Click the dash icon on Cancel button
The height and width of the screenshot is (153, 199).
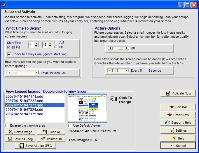tap(173, 145)
